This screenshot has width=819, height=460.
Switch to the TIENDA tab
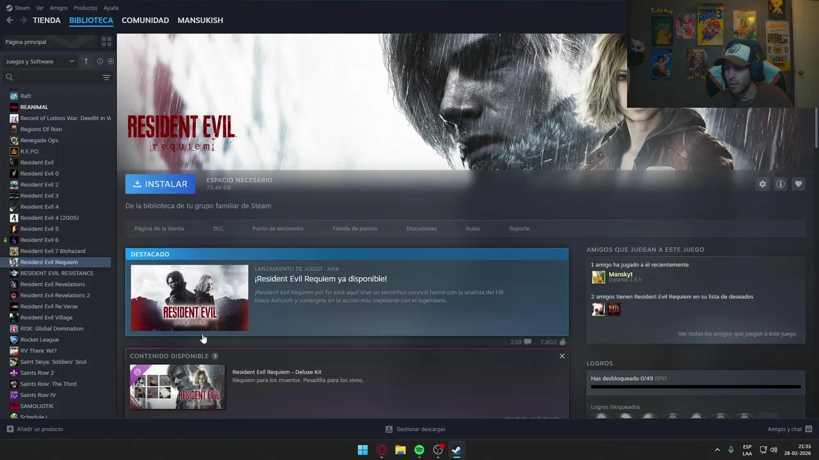47,20
